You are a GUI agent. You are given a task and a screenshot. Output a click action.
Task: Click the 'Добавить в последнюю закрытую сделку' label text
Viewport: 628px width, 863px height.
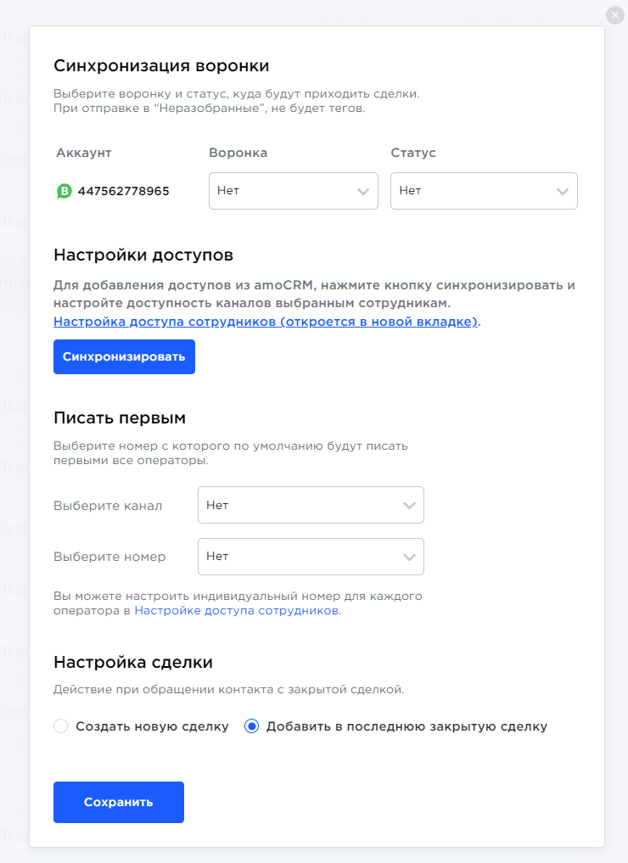tap(407, 726)
